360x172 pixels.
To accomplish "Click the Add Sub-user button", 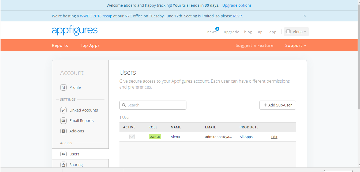I will pyautogui.click(x=277, y=105).
